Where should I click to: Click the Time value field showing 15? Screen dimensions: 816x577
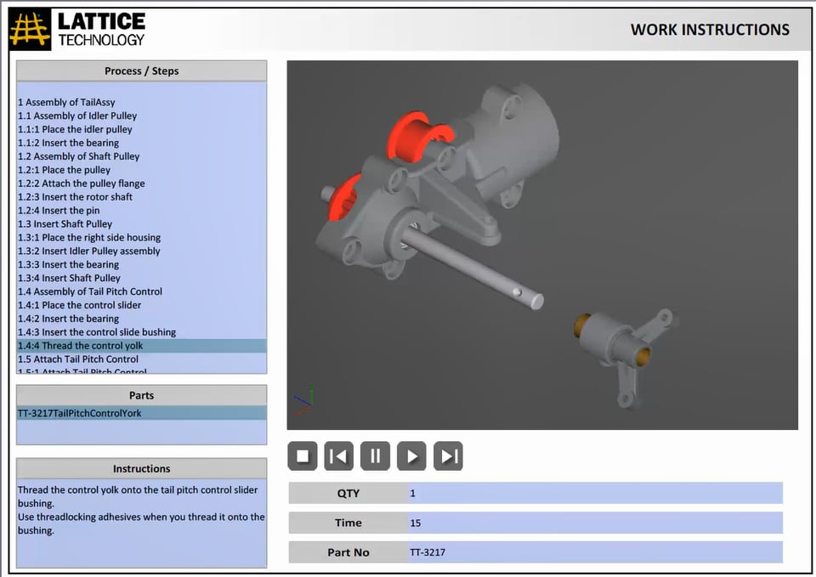[595, 523]
